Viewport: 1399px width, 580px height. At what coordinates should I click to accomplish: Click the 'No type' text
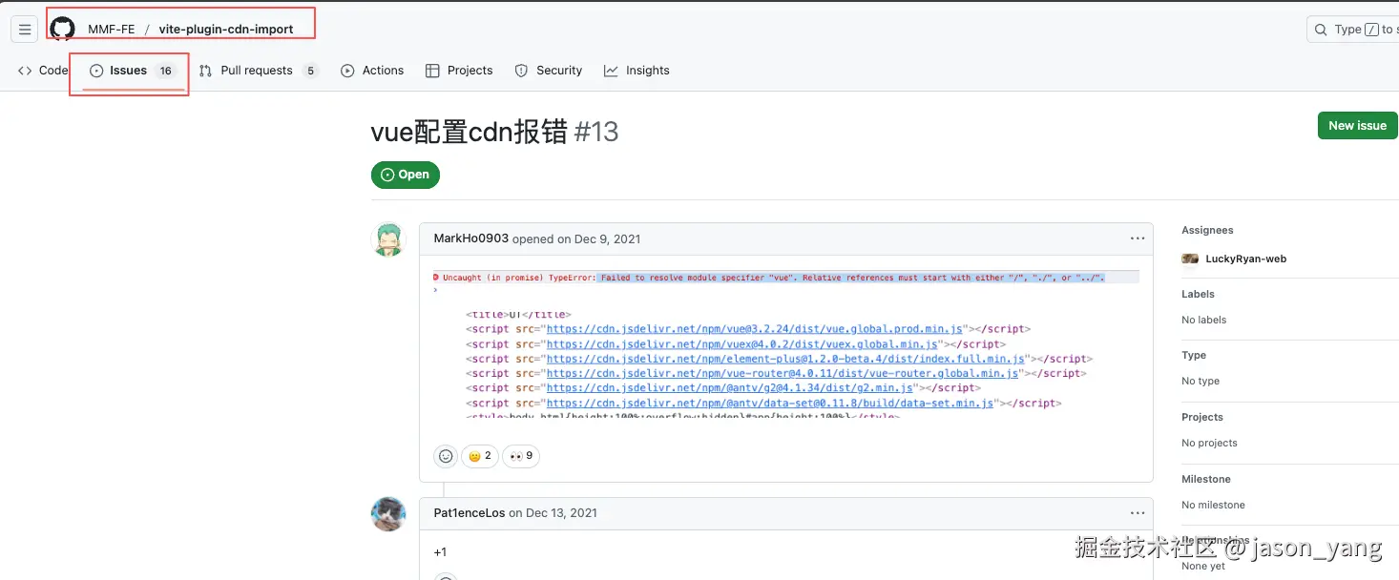tap(1201, 381)
